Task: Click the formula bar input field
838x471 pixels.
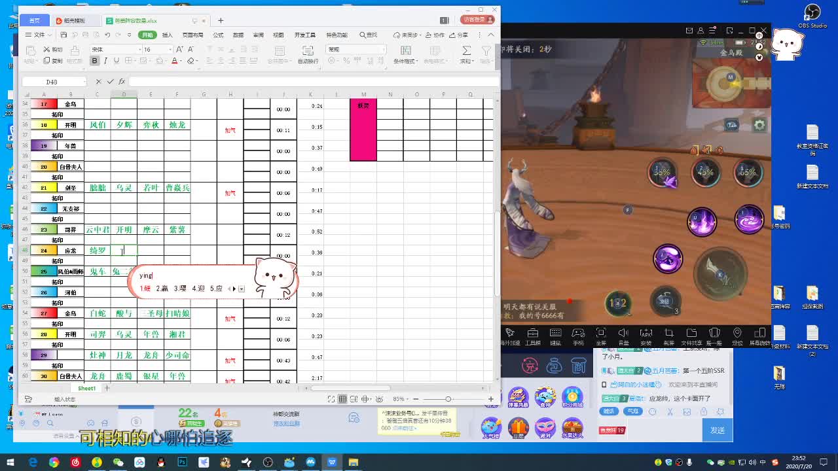Action: pos(313,82)
